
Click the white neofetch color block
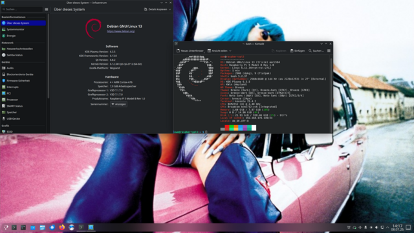click(254, 128)
